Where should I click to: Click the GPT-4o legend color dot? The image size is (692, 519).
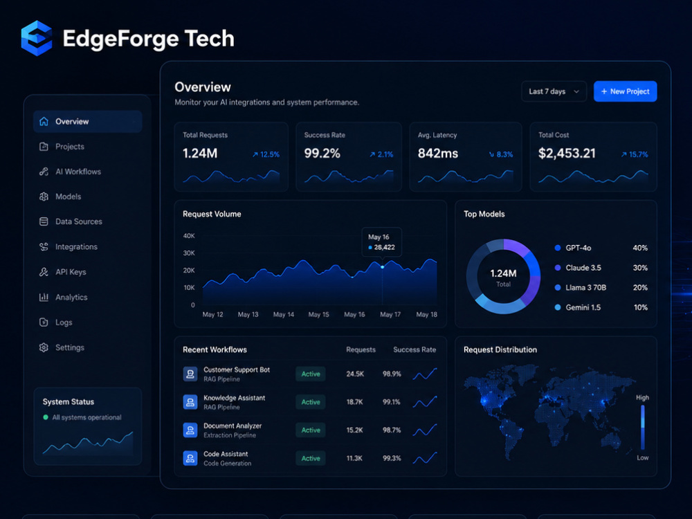(557, 248)
